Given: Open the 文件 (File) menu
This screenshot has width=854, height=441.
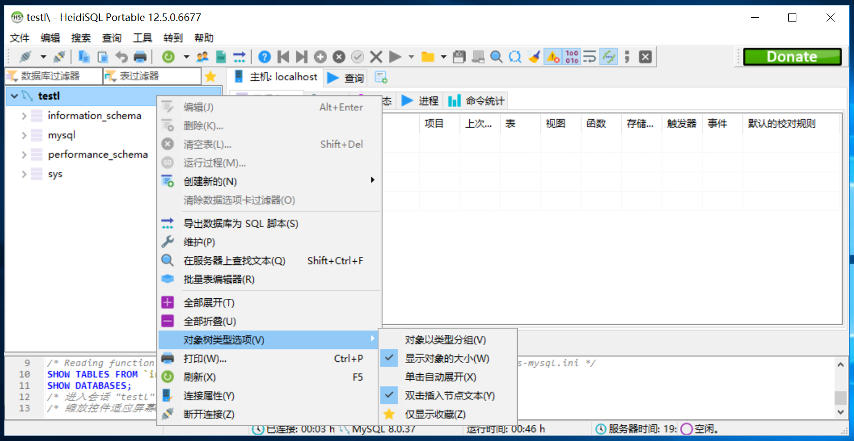Looking at the screenshot, I should tap(19, 38).
